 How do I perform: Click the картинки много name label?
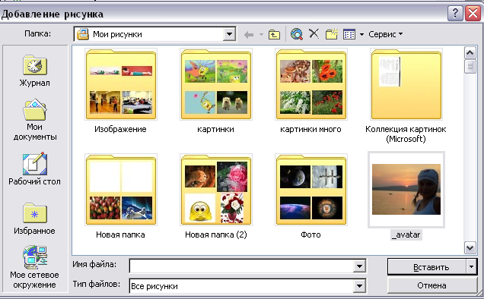[310, 129]
